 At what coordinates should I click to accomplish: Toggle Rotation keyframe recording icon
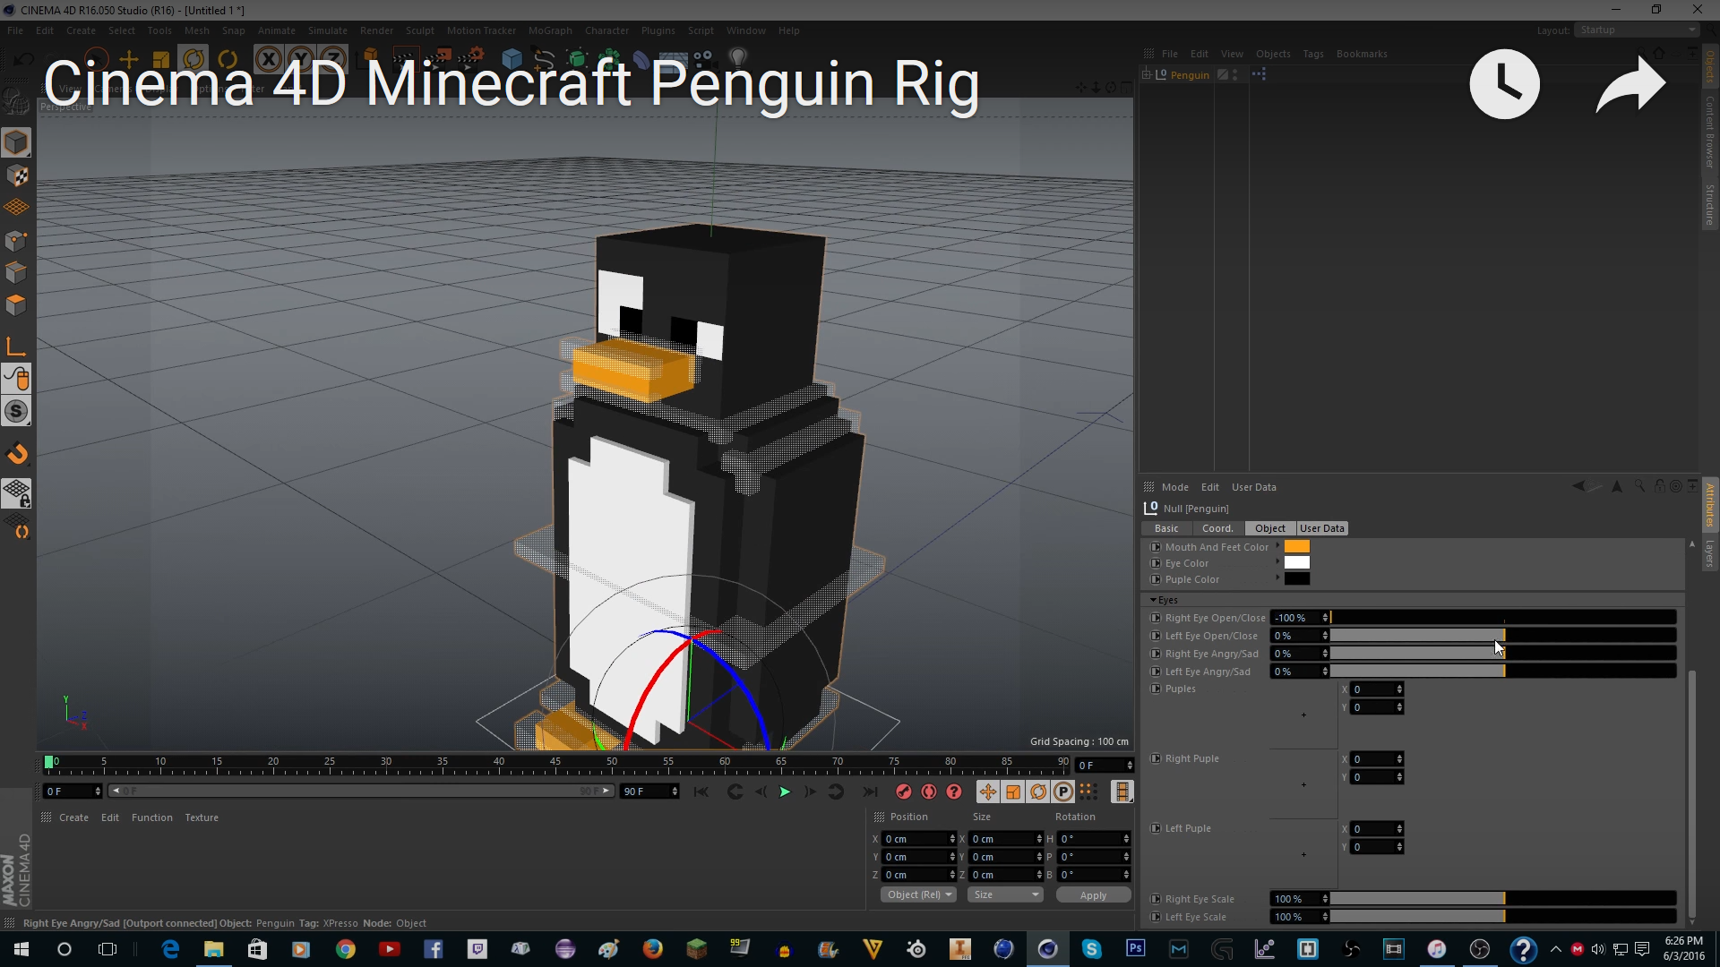pos(1038,792)
